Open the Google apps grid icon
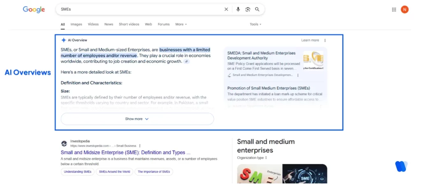 394,9
